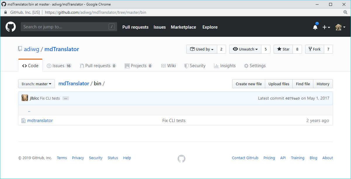Viewport: 351px width, 179px height.
Task: Click the repository book icon beside adiwg
Action: [20, 49]
